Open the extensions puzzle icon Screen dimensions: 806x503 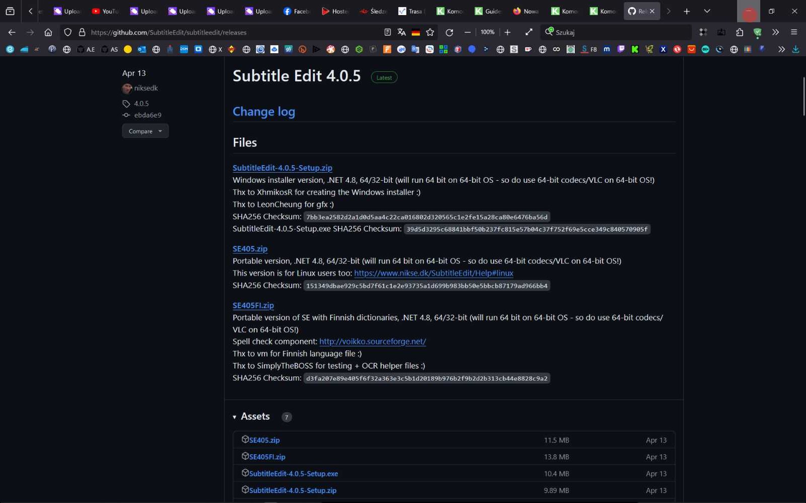pyautogui.click(x=740, y=32)
